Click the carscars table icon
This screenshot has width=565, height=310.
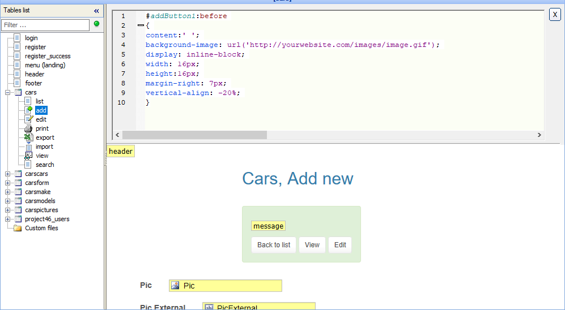coord(18,174)
